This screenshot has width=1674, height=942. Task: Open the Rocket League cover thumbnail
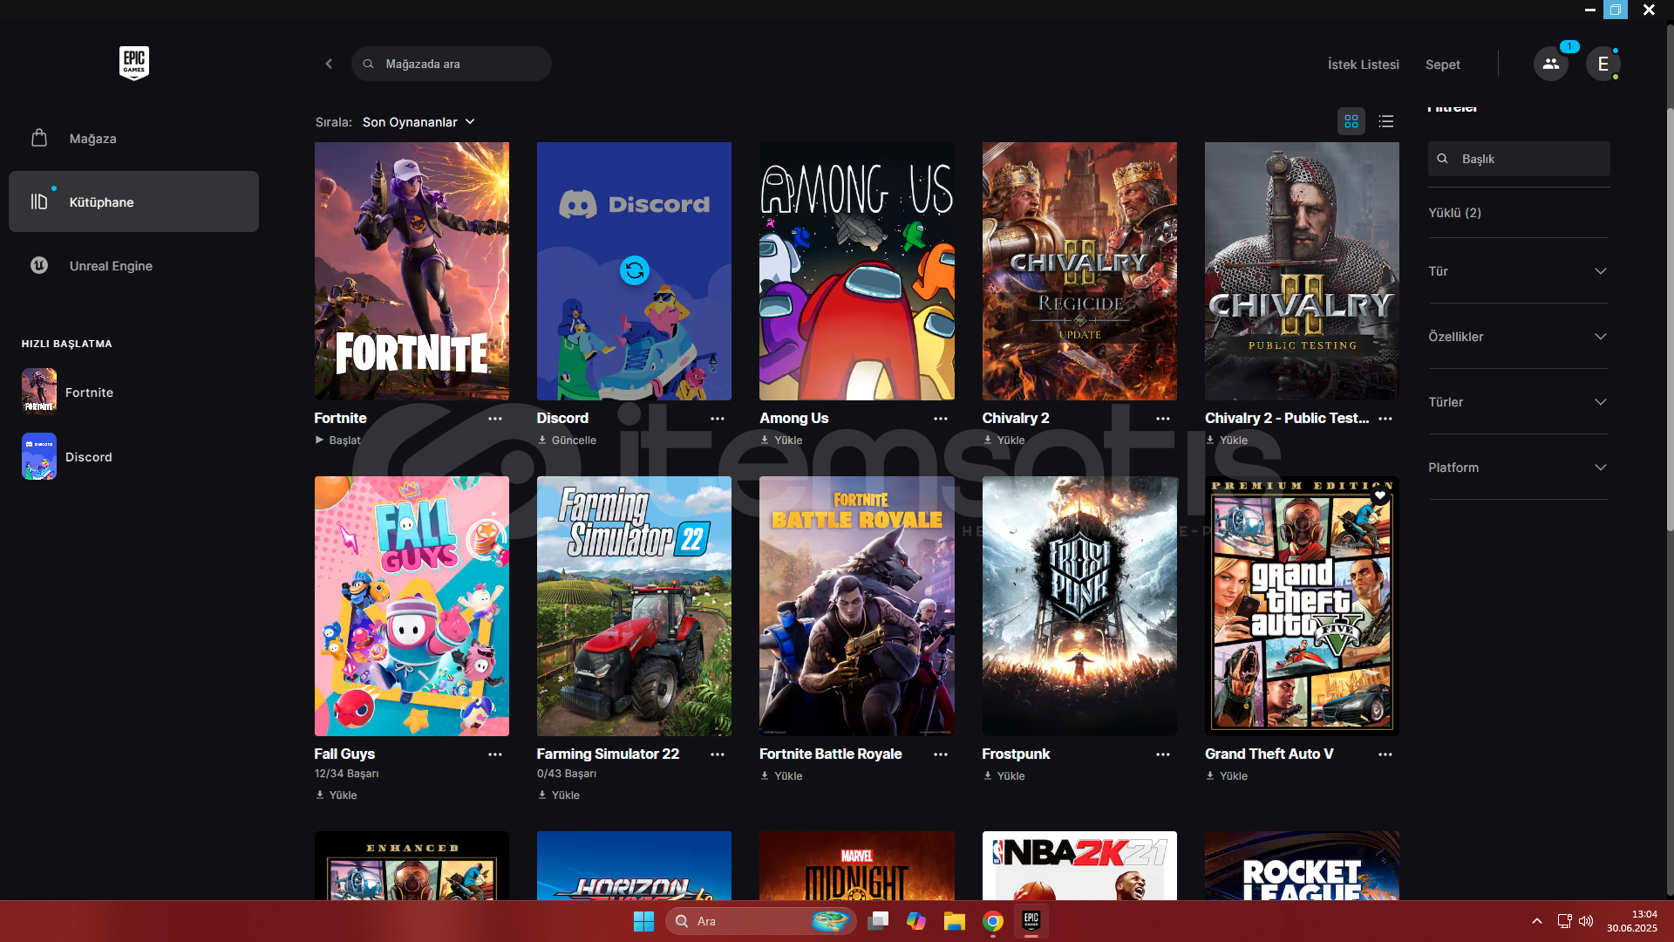coord(1302,865)
